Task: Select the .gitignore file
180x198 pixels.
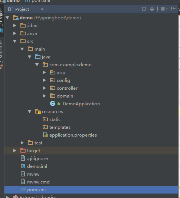Action: click(x=37, y=159)
